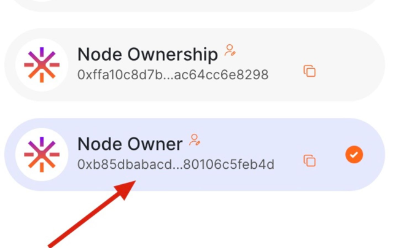Click the Node Owner avatar logo

pos(41,154)
